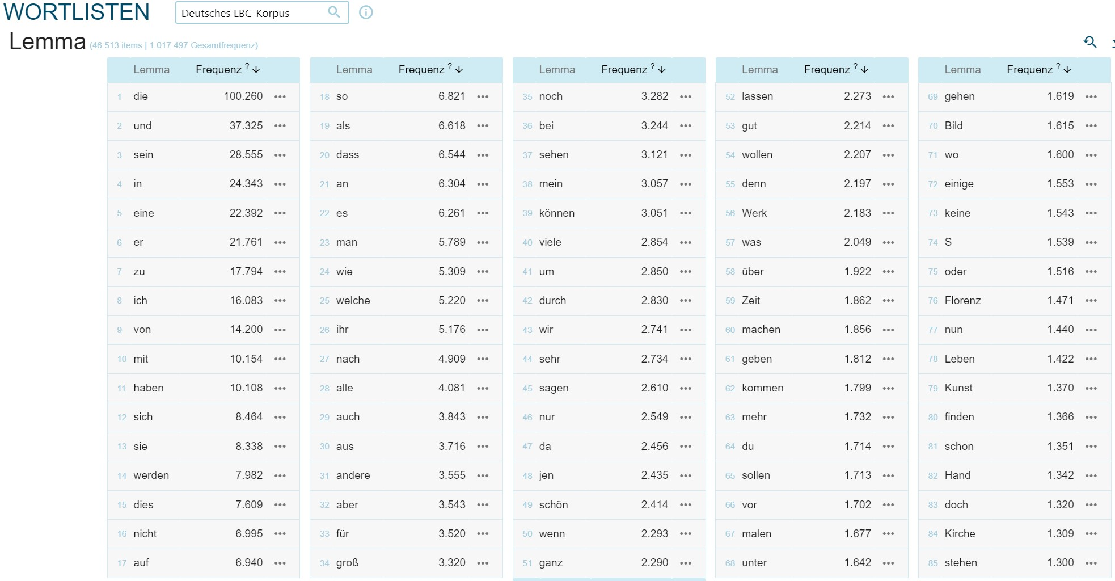
Task: Select the lemma 'sehen' row
Action: pos(609,155)
